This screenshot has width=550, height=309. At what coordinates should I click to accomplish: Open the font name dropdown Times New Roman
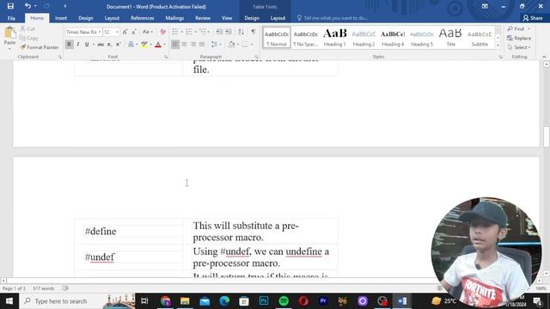click(x=100, y=32)
